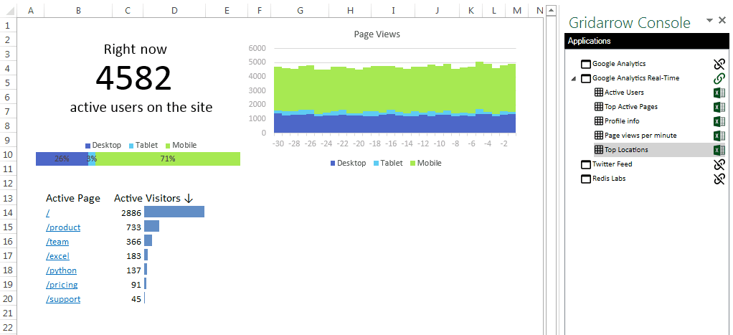Click the 366 visitors value
Image resolution: width=733 pixels, height=335 pixels.
click(133, 242)
